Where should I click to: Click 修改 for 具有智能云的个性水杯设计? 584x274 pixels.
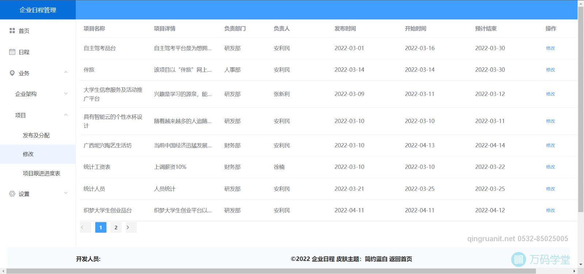(550, 121)
